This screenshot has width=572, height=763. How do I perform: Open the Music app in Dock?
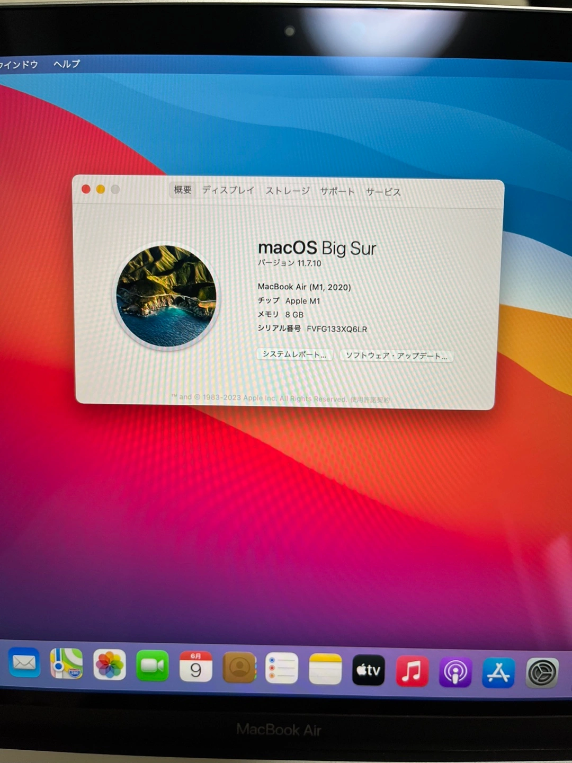pos(412,671)
